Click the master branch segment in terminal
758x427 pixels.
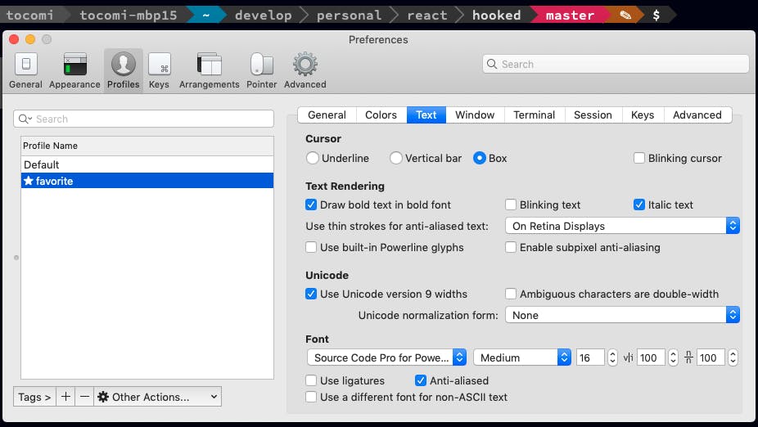570,15
